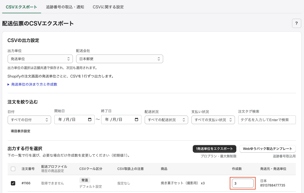Click the 常温 badge in CSVクール区分
304x193 pixels.
[x=85, y=180]
